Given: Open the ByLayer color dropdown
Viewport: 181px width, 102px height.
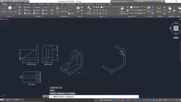Looking at the screenshot, I should 145,7.
